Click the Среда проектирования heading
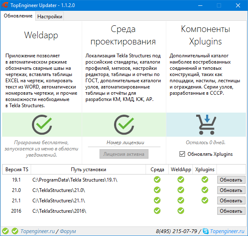The height and width of the screenshot is (236, 248). tap(123, 35)
